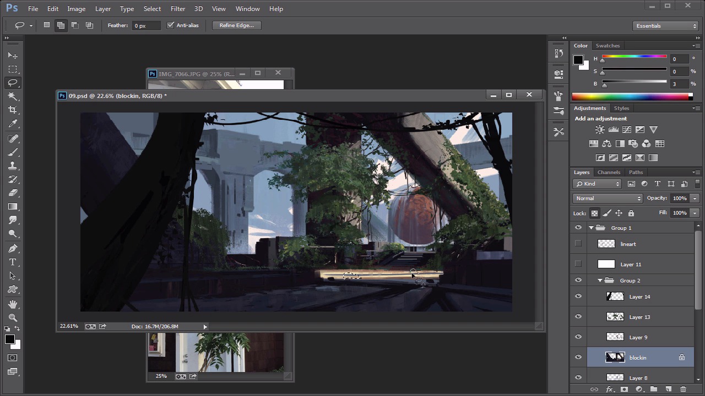Switch to the Styles tab
This screenshot has width=705, height=396.
[621, 108]
